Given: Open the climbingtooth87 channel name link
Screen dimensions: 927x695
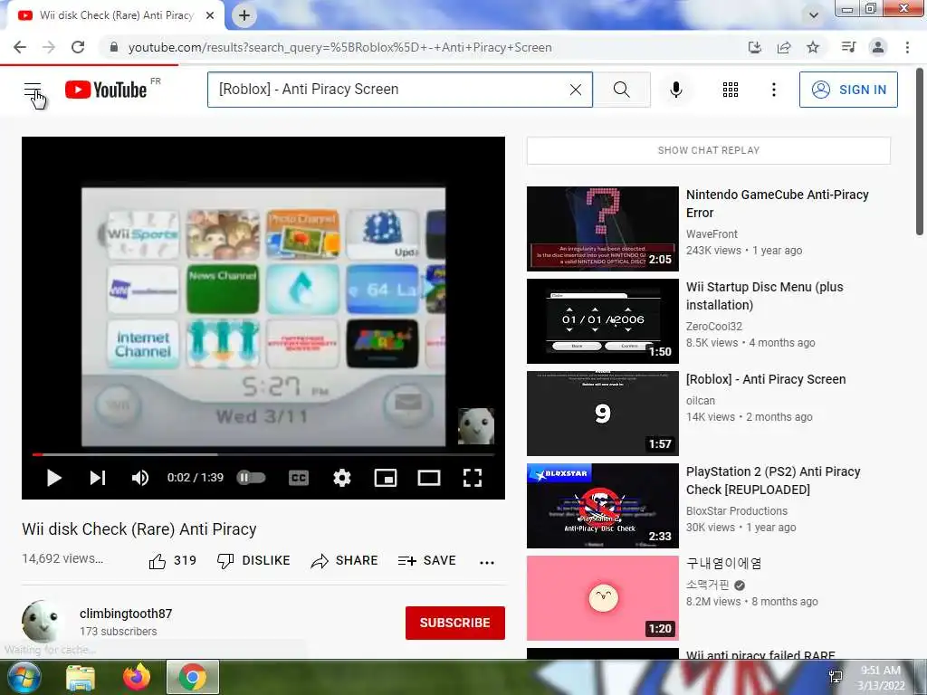Looking at the screenshot, I should 126,614.
